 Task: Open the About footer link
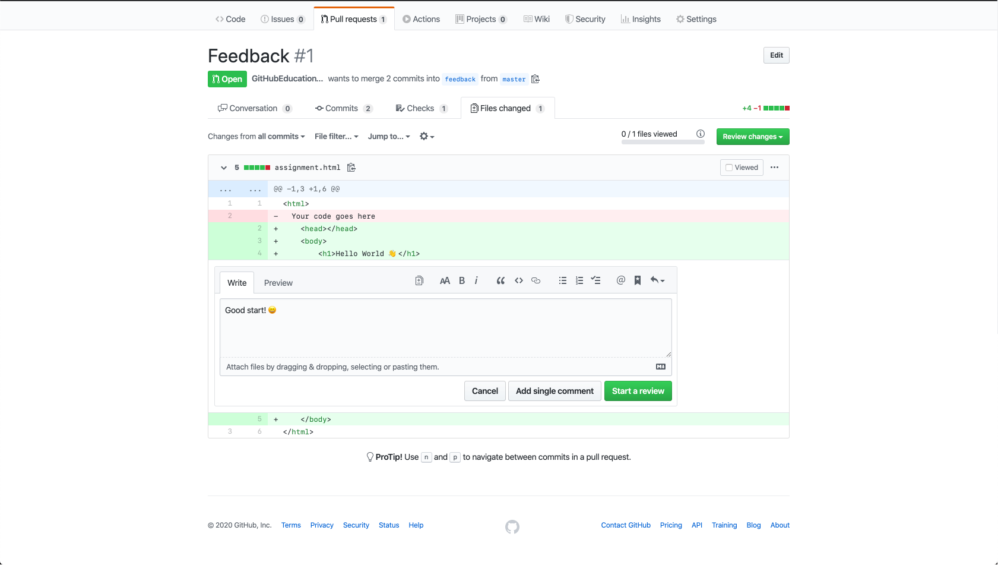(780, 525)
